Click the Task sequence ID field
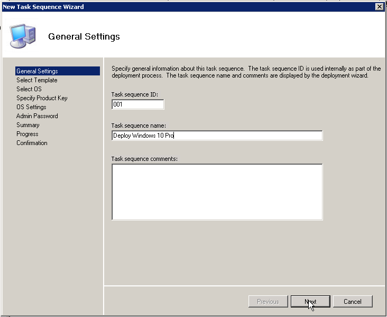387x317 pixels. tap(137, 104)
